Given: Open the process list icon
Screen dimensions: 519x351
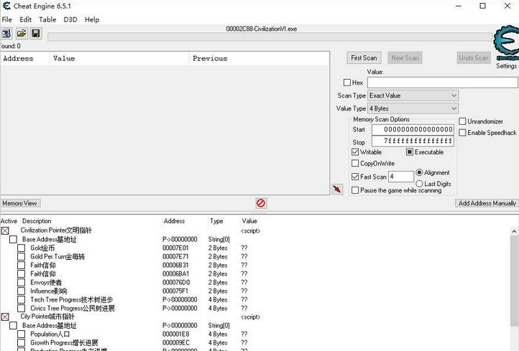Looking at the screenshot, I should point(6,34).
